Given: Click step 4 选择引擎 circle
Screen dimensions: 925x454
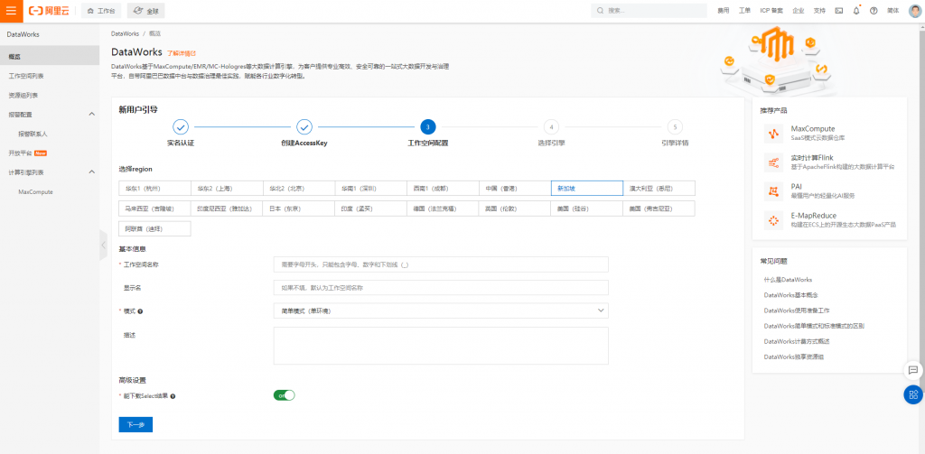Looking at the screenshot, I should [x=551, y=126].
